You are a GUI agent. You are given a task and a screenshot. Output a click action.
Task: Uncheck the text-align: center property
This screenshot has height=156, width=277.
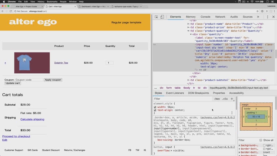coord(155,110)
